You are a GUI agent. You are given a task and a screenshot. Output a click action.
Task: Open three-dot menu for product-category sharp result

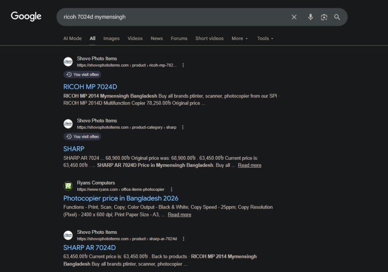point(183,127)
